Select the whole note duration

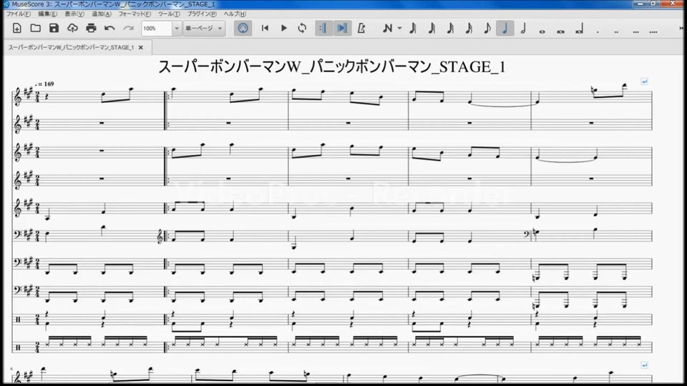(x=542, y=31)
